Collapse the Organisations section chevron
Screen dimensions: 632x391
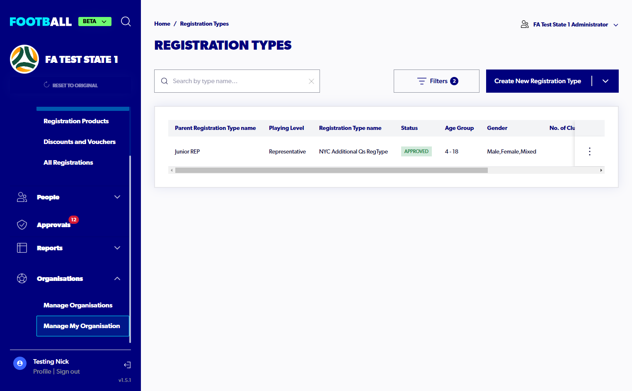pyautogui.click(x=117, y=278)
